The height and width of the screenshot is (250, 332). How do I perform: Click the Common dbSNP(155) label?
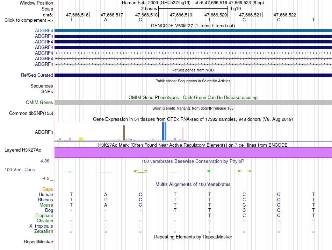(31, 113)
